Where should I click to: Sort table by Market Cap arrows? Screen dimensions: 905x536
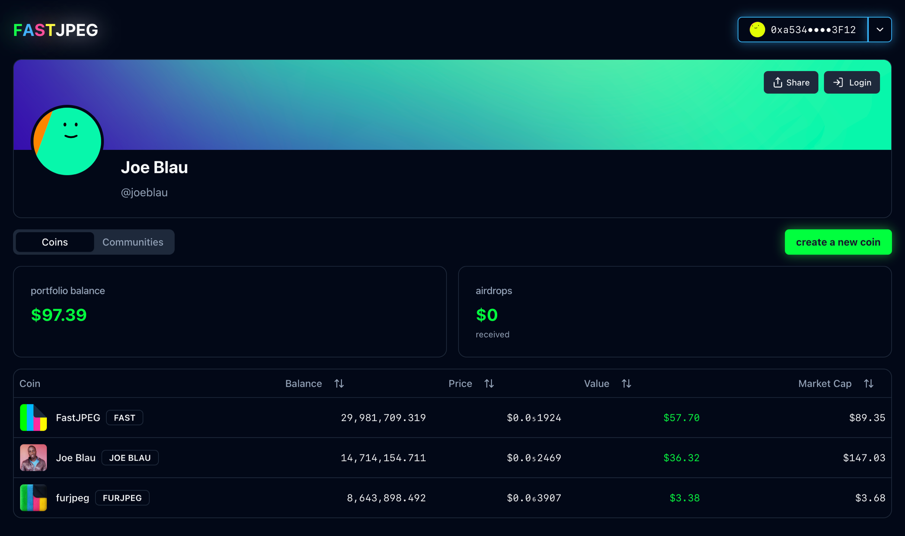coord(869,384)
